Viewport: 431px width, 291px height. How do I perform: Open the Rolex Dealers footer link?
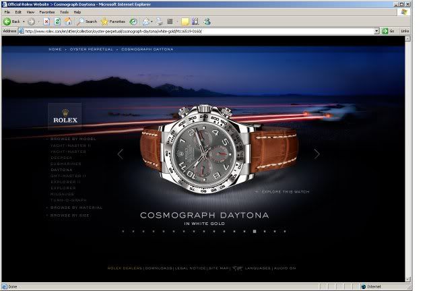tap(125, 268)
